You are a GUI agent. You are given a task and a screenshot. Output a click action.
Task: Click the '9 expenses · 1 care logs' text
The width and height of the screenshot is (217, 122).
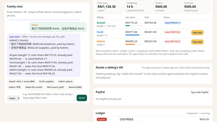click(198, 113)
